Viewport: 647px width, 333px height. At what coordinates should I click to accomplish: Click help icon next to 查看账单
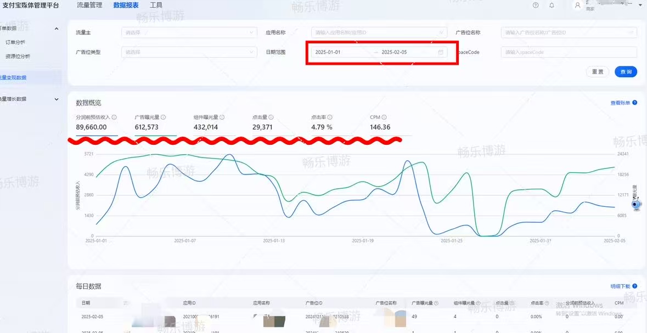(634, 103)
